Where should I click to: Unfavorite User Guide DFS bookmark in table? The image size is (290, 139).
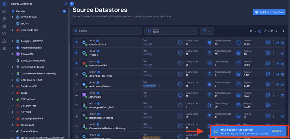tap(76, 63)
